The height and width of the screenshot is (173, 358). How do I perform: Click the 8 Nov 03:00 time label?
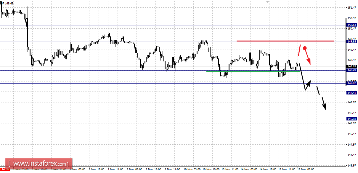[134, 170]
